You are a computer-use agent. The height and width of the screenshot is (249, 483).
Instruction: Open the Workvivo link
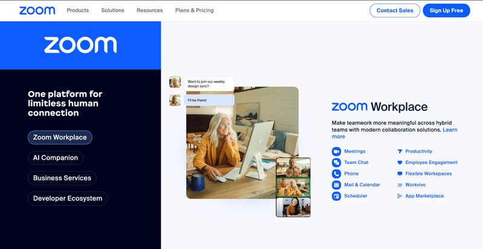coord(415,185)
